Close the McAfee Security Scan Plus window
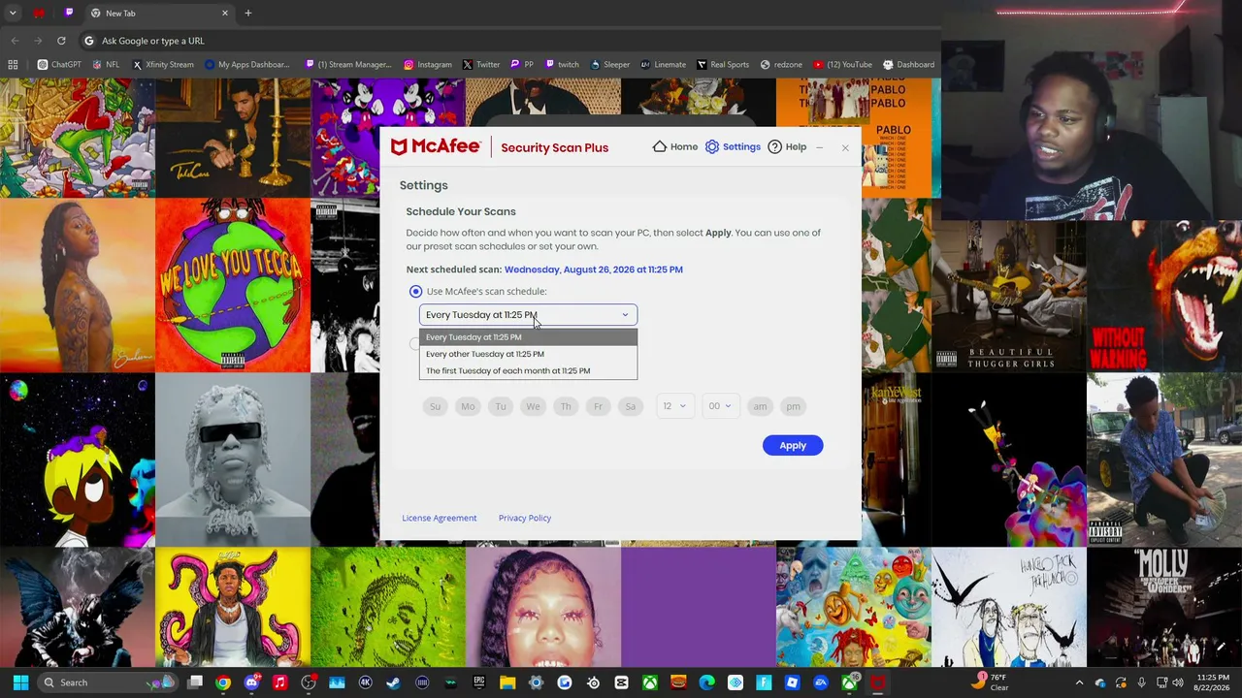This screenshot has width=1242, height=698. (x=845, y=147)
